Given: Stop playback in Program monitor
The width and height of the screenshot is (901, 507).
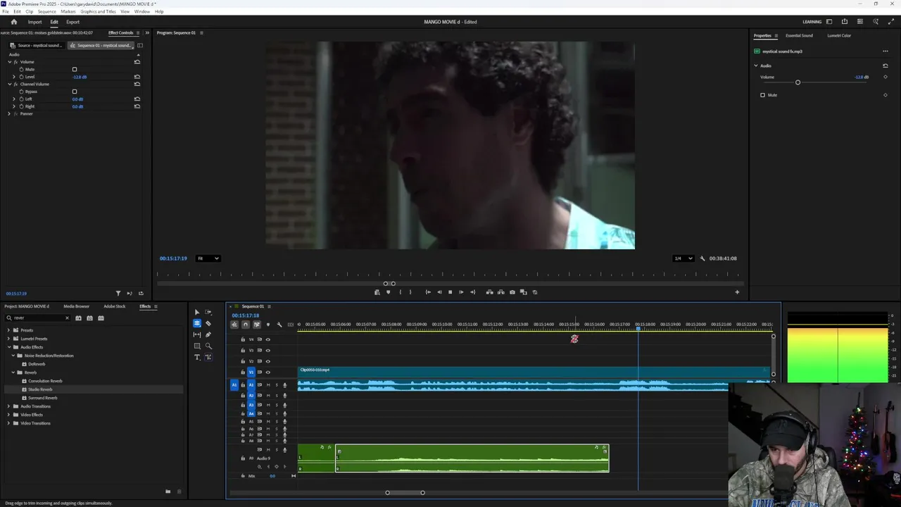Looking at the screenshot, I should pyautogui.click(x=450, y=292).
